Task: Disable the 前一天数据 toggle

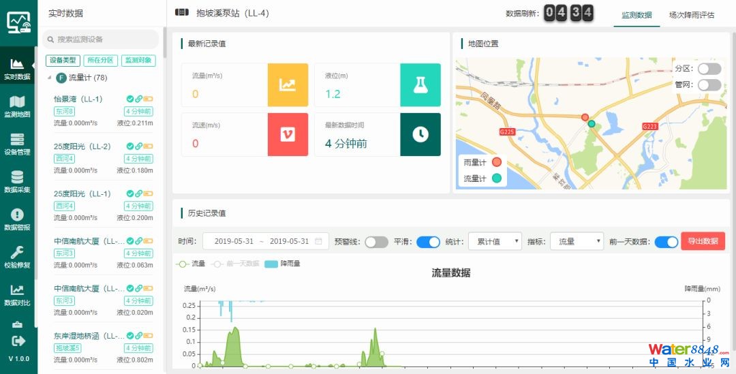Action: click(666, 242)
